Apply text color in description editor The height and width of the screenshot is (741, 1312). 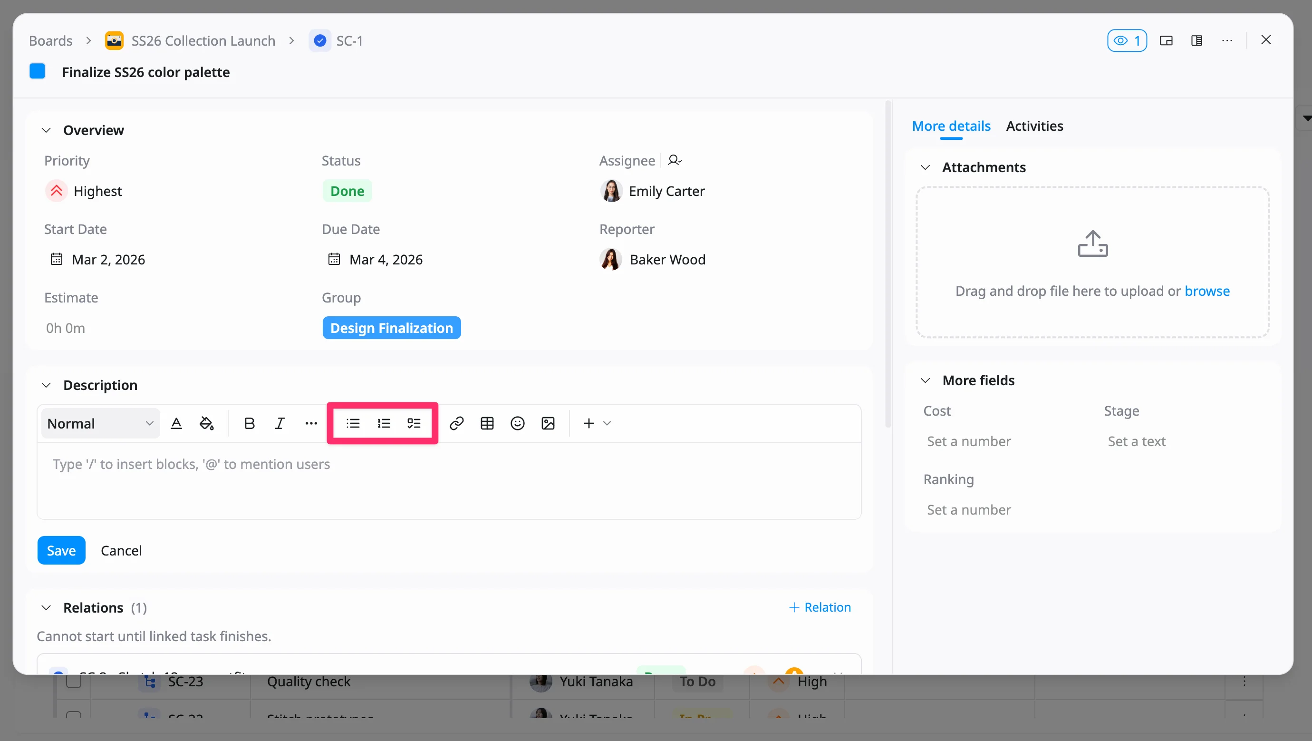176,423
